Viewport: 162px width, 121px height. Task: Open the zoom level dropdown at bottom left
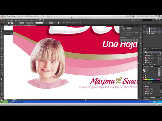8,100
